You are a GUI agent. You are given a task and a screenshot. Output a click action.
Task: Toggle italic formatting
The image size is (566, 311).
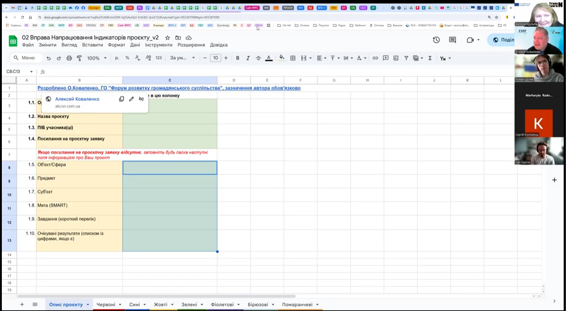[248, 58]
